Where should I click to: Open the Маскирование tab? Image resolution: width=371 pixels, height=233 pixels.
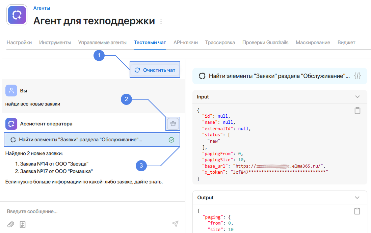click(313, 42)
